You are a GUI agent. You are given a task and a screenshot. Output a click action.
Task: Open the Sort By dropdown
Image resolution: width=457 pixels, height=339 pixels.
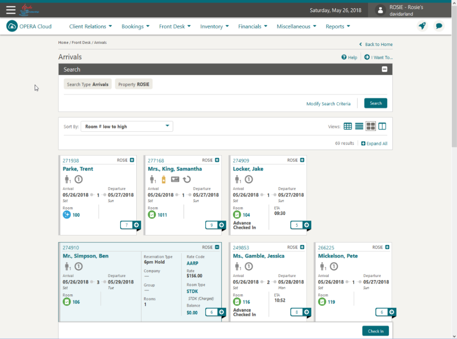[x=127, y=126]
